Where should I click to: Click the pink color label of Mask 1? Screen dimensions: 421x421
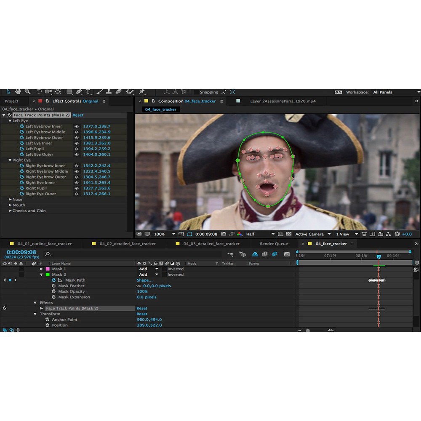point(48,269)
